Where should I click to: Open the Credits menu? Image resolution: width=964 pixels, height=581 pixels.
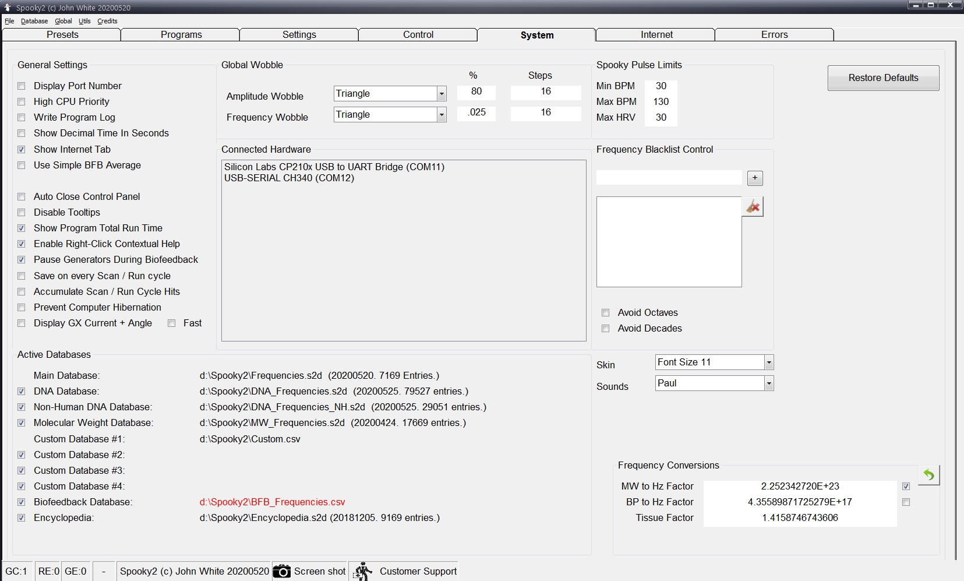pyautogui.click(x=107, y=21)
